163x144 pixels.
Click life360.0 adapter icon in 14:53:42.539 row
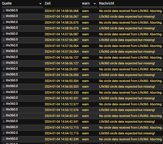[x=4, y=139]
